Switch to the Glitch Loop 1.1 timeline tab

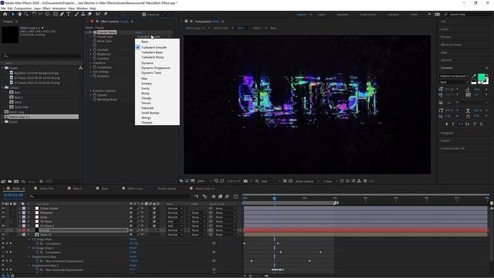click(x=205, y=188)
